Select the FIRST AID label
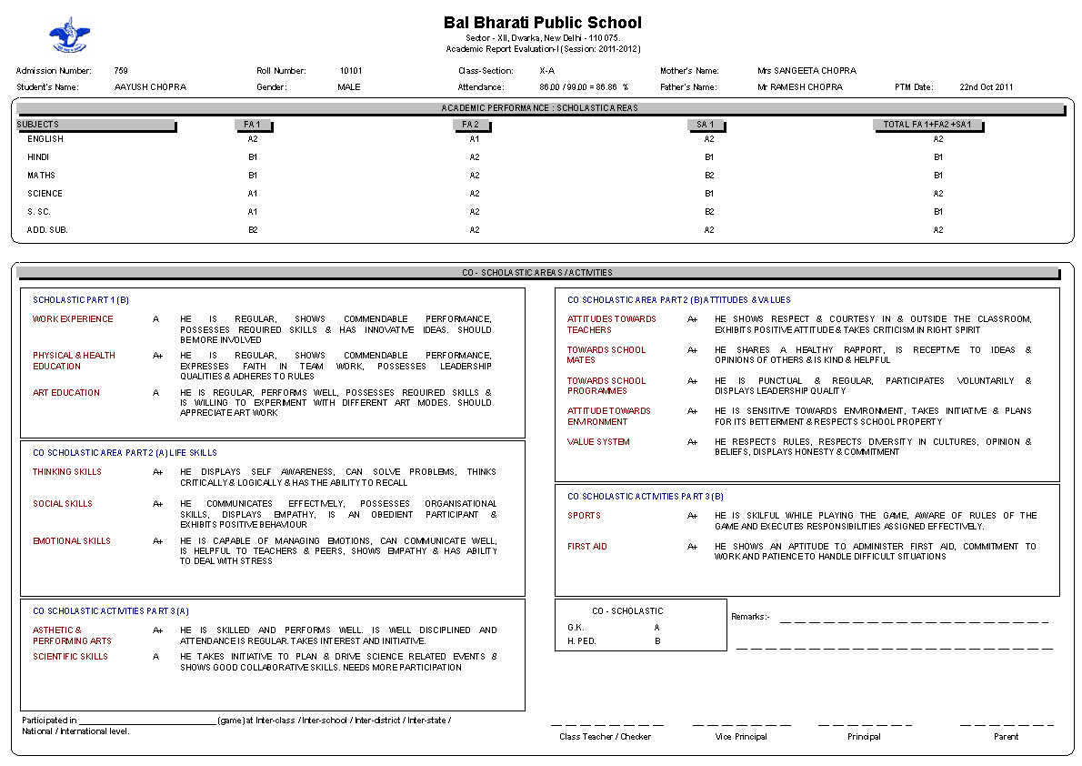This screenshot has width=1082, height=766. [x=587, y=547]
